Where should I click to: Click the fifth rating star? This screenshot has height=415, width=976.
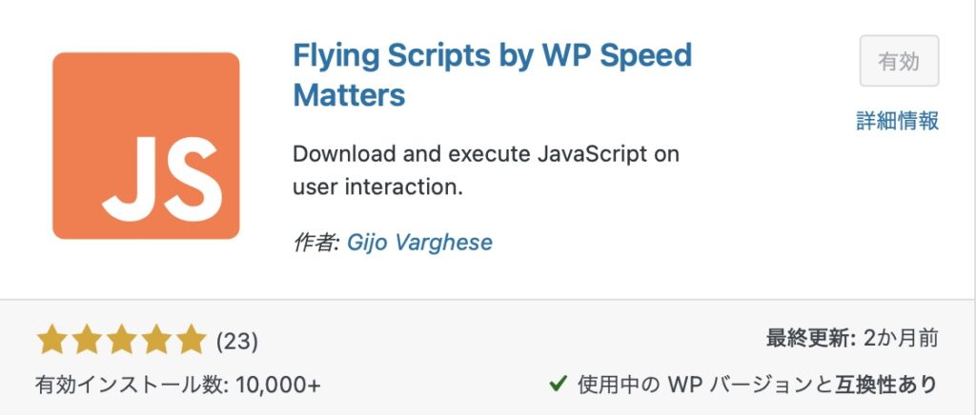click(x=191, y=341)
